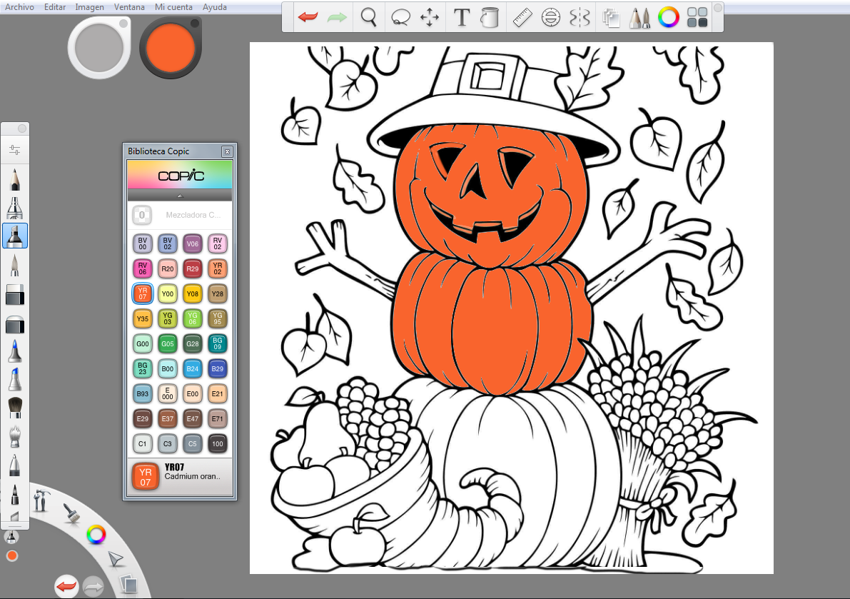Select the highlighted marker brush
Viewport: 850px width, 599px height.
(15, 236)
